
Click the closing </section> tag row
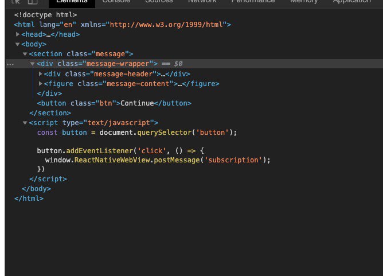point(50,113)
